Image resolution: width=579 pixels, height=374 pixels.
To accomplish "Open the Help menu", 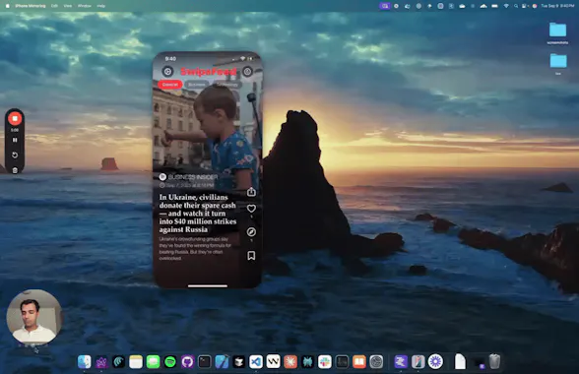I will [x=100, y=6].
